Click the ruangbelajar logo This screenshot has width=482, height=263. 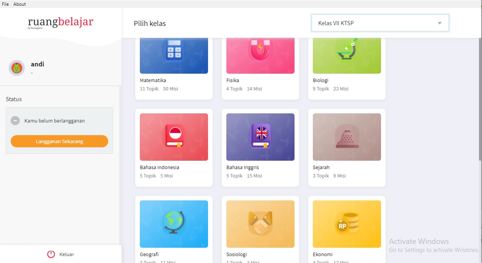61,23
